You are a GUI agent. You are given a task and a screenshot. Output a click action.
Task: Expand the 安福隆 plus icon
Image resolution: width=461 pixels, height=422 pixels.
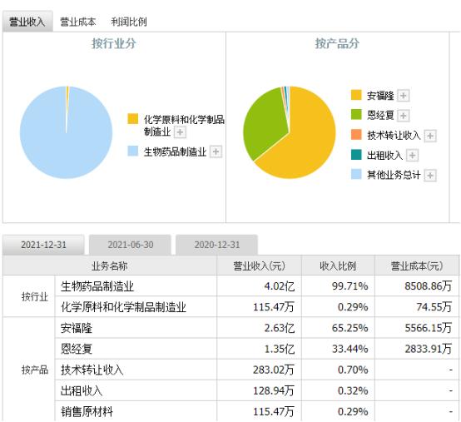403,95
